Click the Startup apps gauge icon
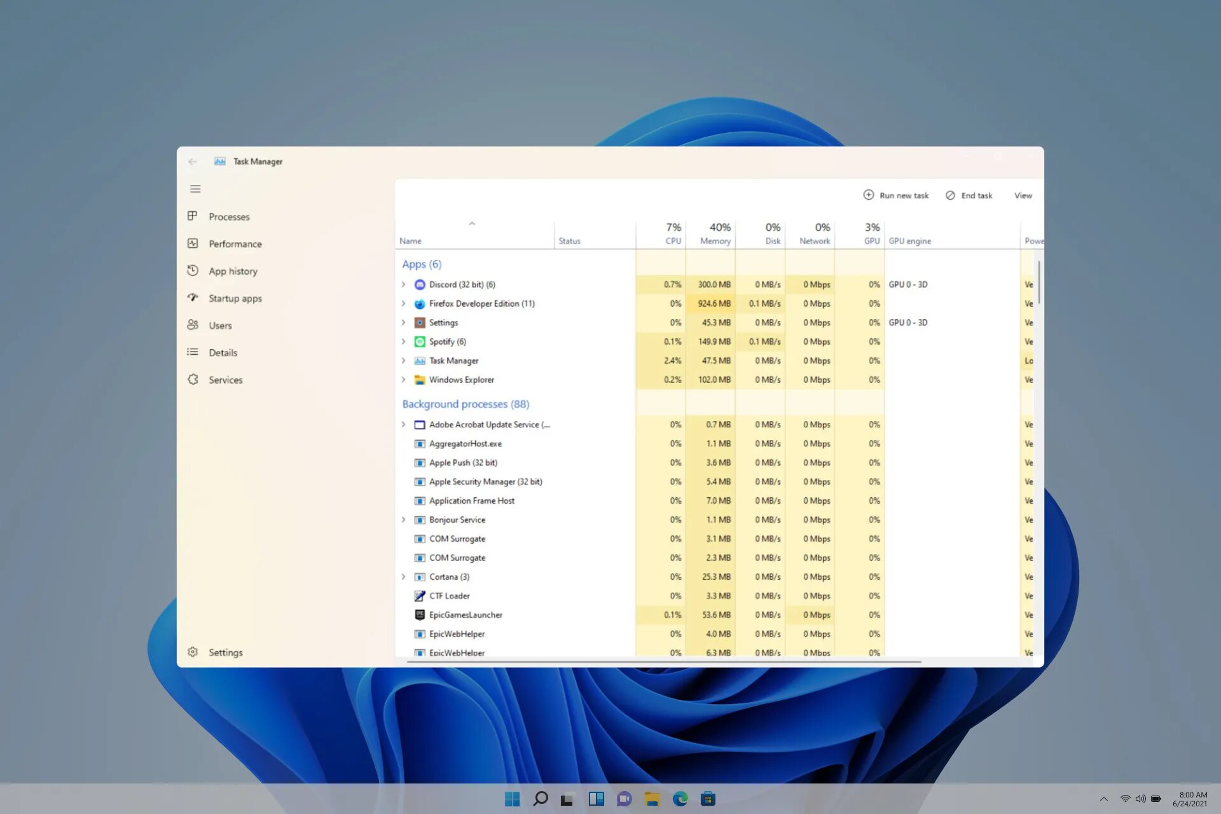 (193, 298)
